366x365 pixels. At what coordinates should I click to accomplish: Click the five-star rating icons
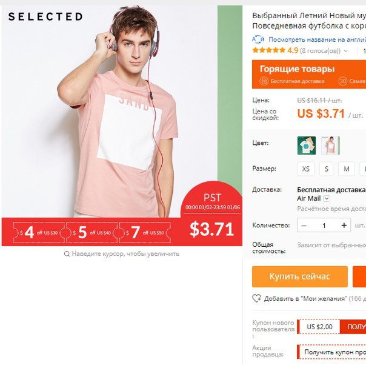coord(268,50)
